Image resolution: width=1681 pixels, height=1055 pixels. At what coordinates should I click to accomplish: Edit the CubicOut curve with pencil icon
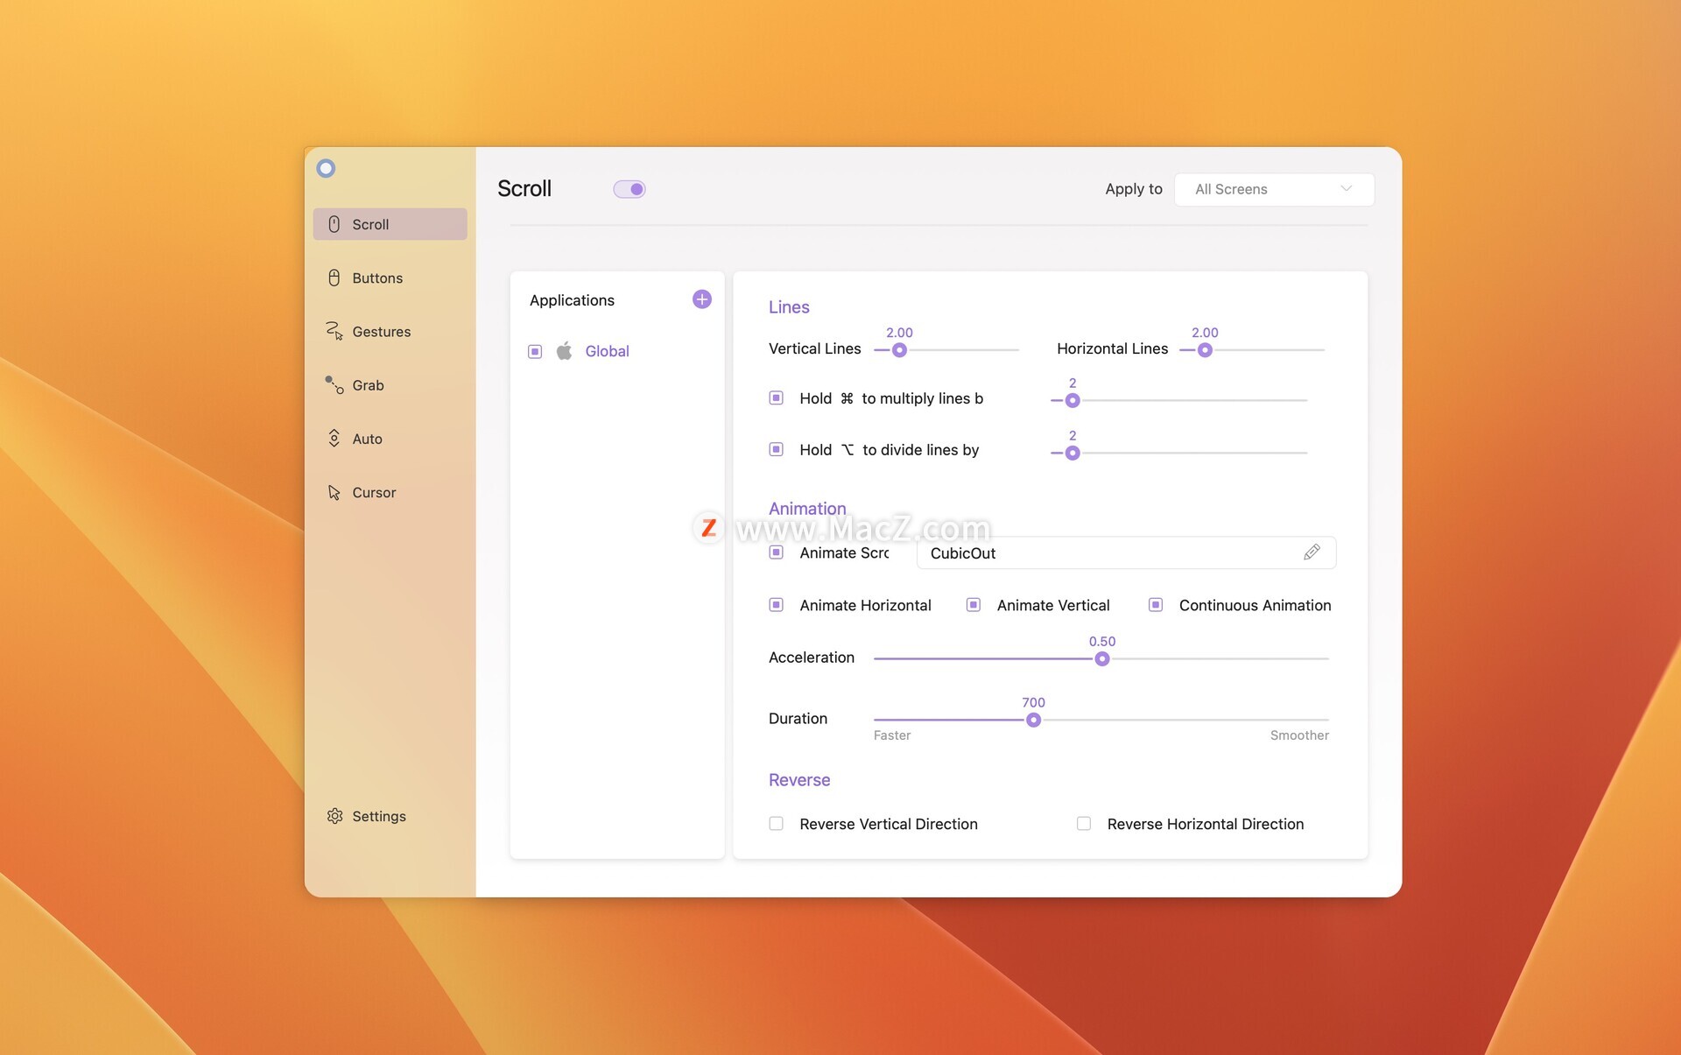click(1312, 552)
